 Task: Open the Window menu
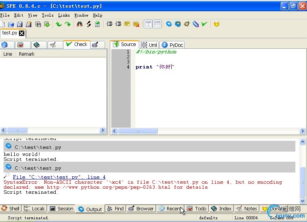tap(81, 15)
